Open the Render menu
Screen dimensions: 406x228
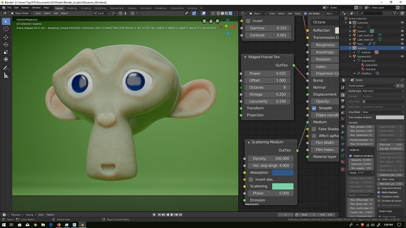click(x=25, y=8)
